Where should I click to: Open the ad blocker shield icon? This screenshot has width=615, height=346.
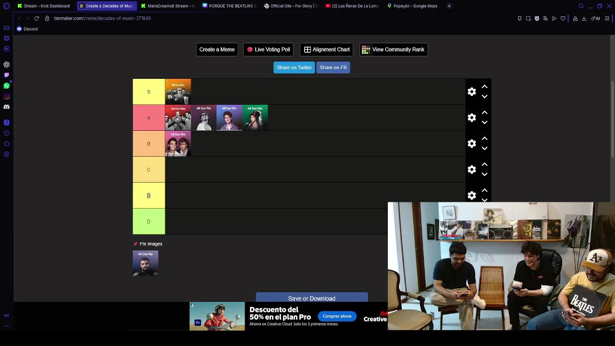click(537, 18)
